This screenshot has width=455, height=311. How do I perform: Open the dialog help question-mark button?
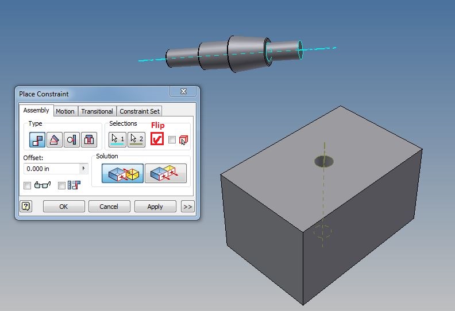pos(26,207)
